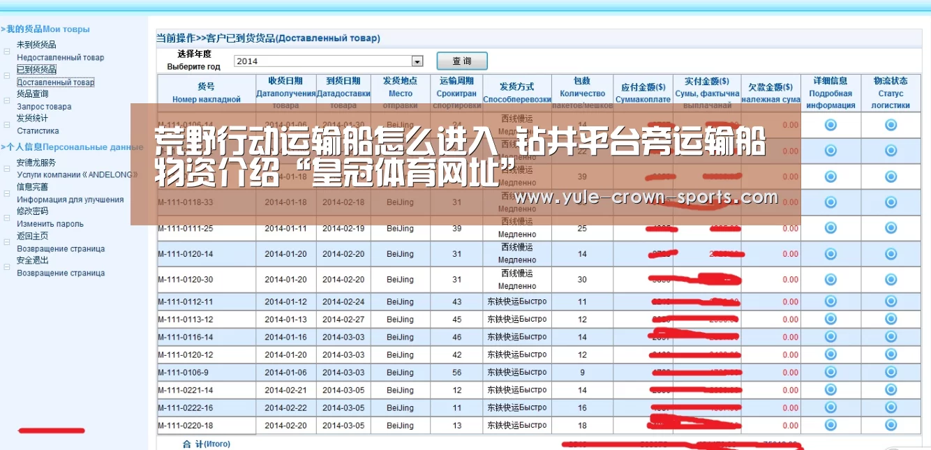Select waybill number M-111-0120-30
This screenshot has width=931, height=450.
click(186, 280)
